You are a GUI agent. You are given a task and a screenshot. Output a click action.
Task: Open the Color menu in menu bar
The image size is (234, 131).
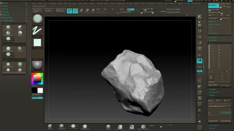coord(45,3)
